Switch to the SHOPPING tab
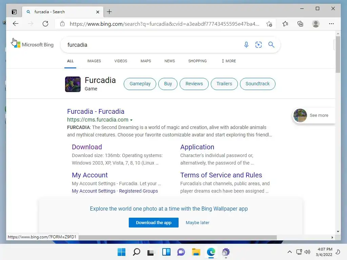This screenshot has width=347, height=260. [x=198, y=61]
